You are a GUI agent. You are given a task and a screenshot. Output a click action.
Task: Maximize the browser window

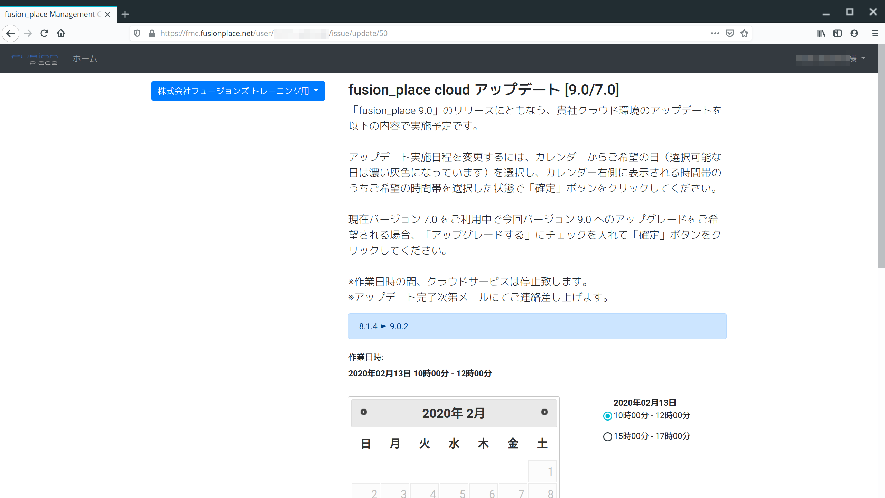click(x=850, y=12)
